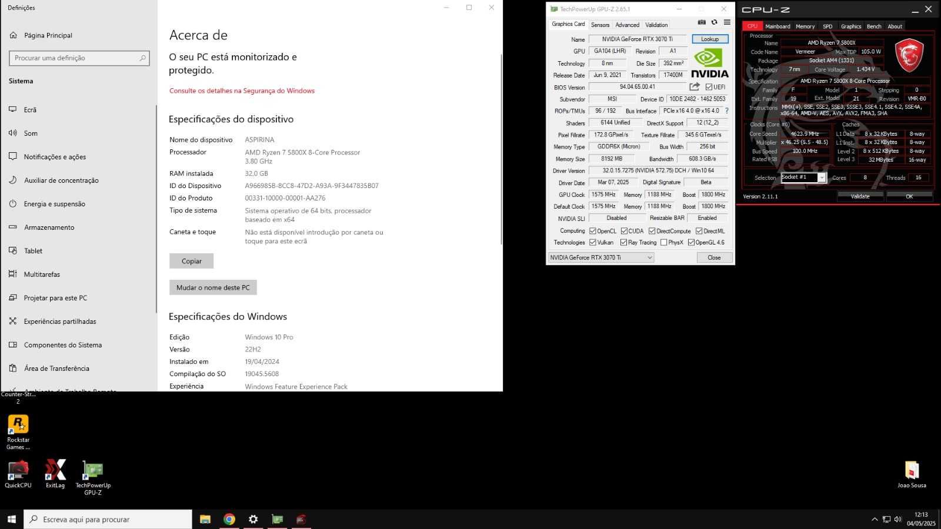
Task: Open the GPU-Z hamburger menu
Action: coord(727,22)
